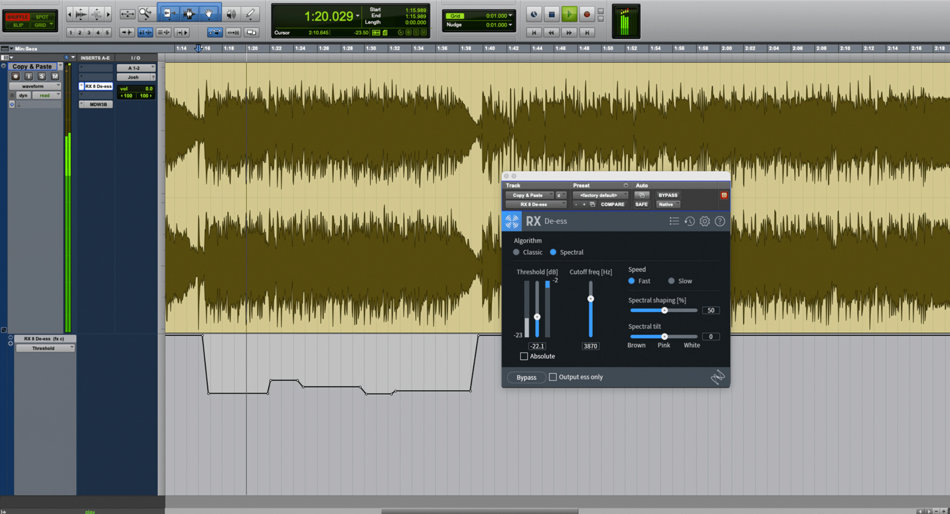
Task: Select Slow speed option
Action: tap(671, 281)
